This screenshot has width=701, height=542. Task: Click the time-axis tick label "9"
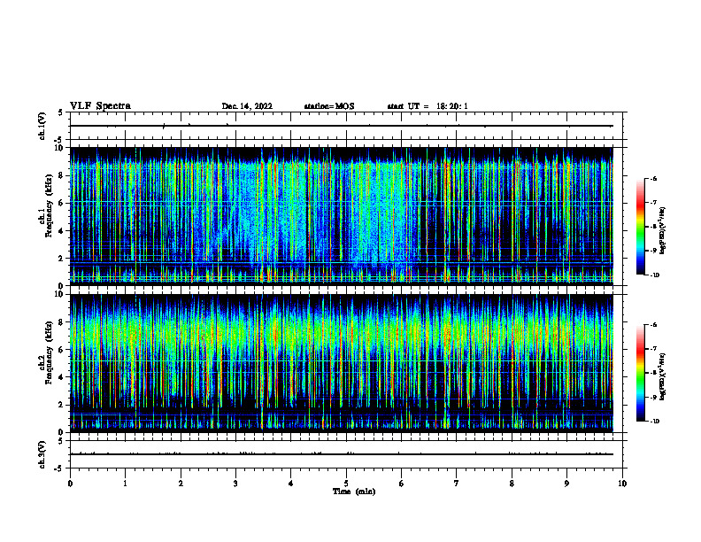tap(567, 484)
